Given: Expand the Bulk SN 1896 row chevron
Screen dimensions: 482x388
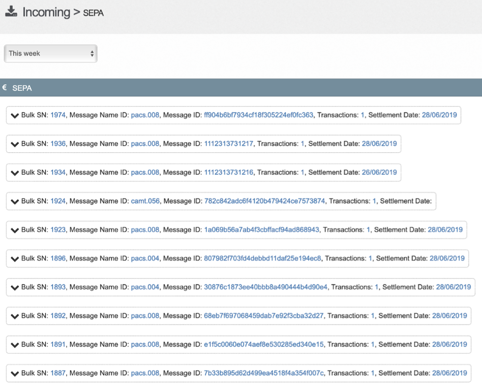Looking at the screenshot, I should [x=15, y=259].
